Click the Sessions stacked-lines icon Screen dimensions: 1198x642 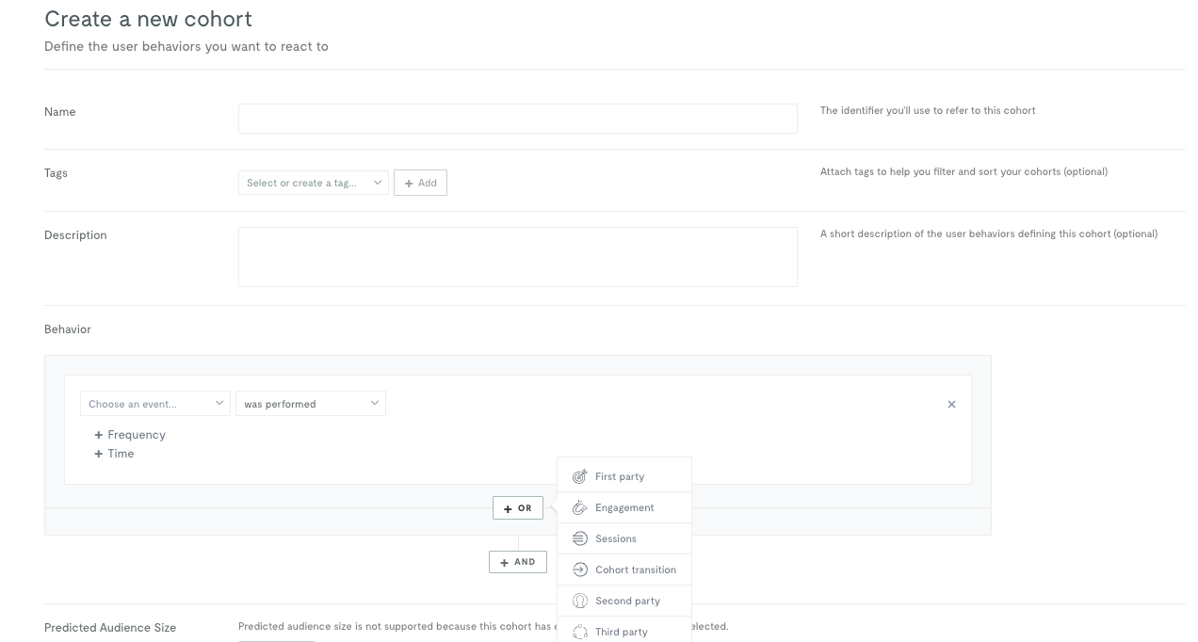[580, 538]
